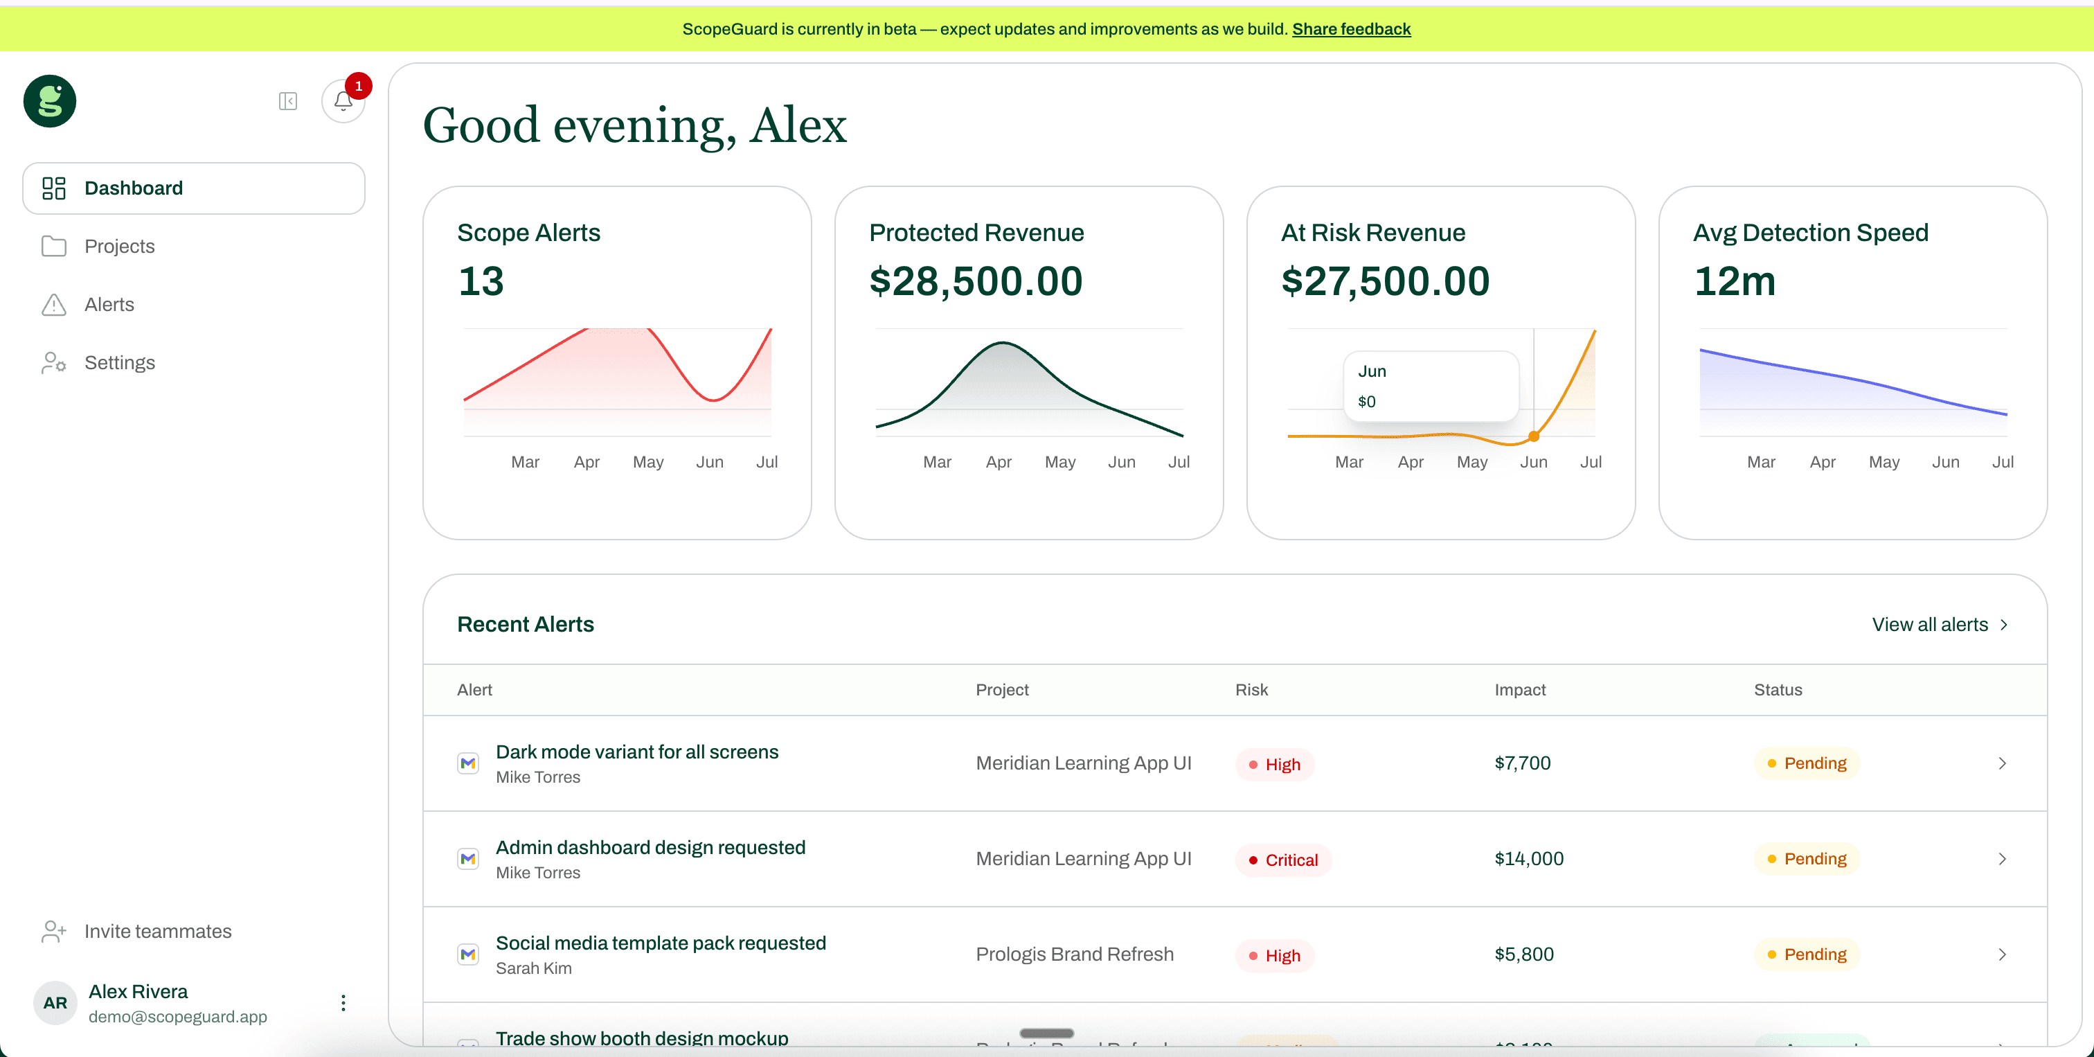Open the Projects menu item
Screen dimensions: 2094x1057
pos(193,247)
